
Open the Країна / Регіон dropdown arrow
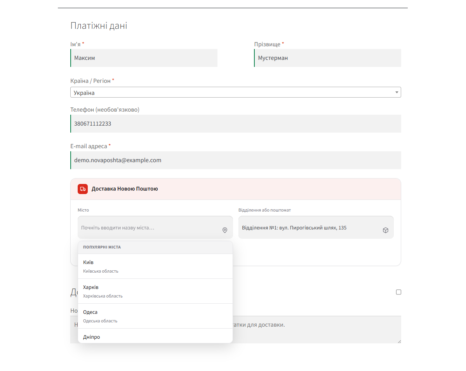[x=396, y=93]
